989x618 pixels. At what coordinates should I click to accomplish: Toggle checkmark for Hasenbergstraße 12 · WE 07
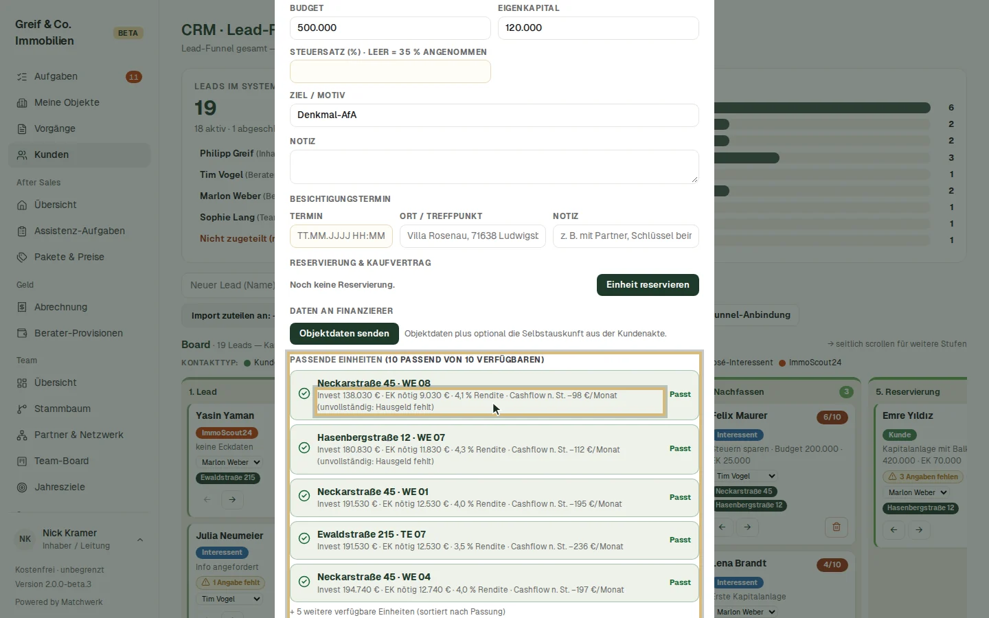point(304,448)
